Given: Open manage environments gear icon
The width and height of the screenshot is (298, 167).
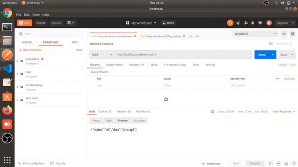Looking at the screenshot, I should pyautogui.click(x=293, y=34).
